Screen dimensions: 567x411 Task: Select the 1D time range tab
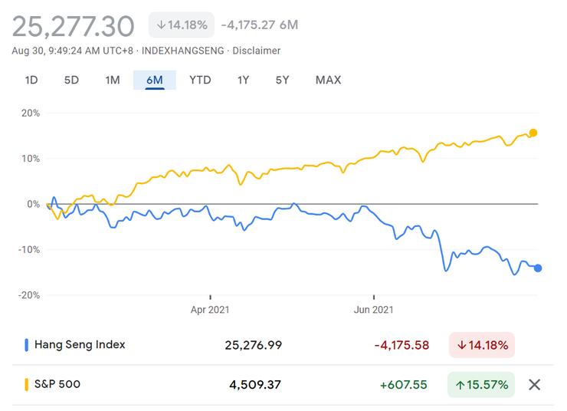click(x=31, y=80)
